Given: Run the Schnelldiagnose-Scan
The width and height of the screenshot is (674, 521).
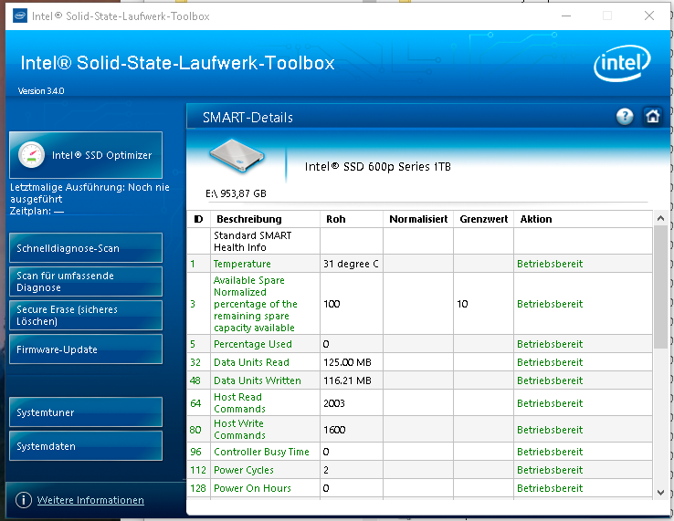Looking at the screenshot, I should pos(86,248).
